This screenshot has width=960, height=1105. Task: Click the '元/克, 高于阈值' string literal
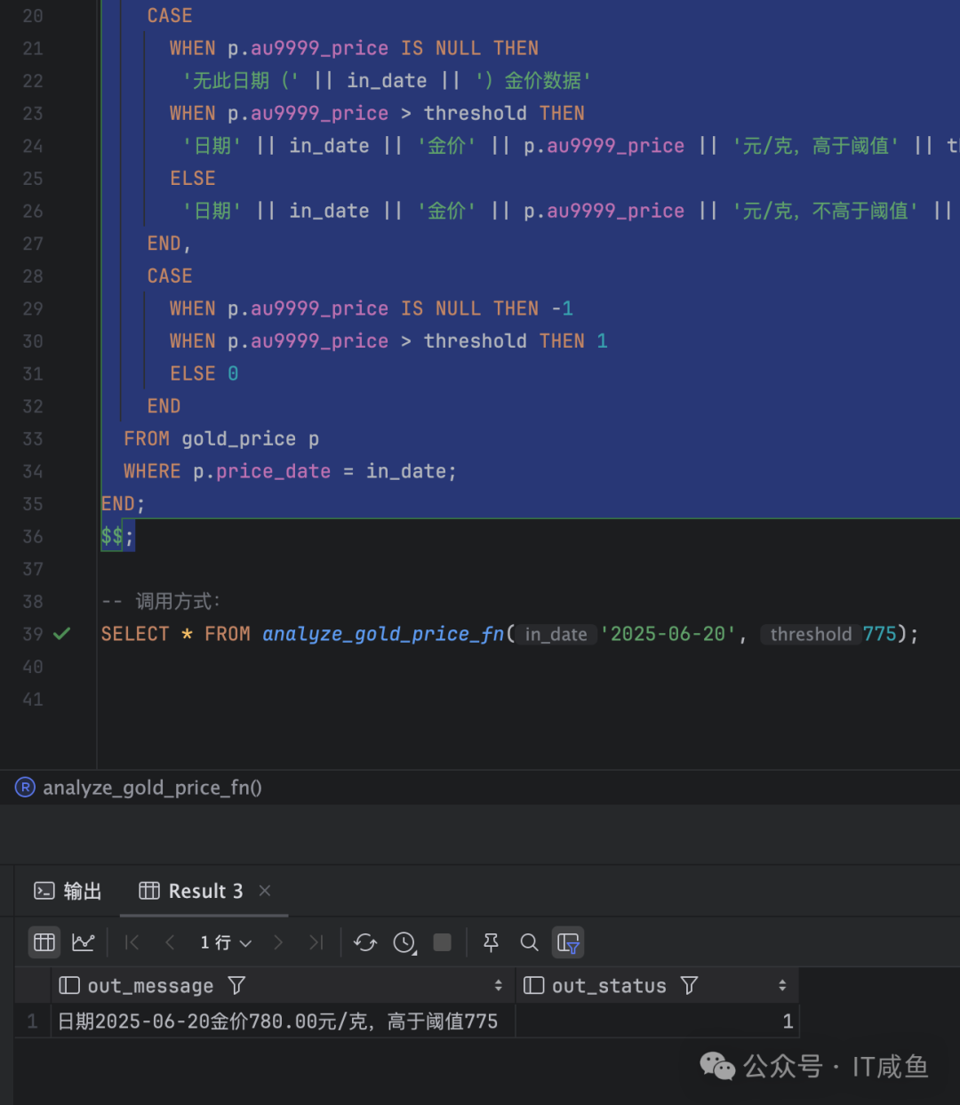pyautogui.click(x=816, y=146)
